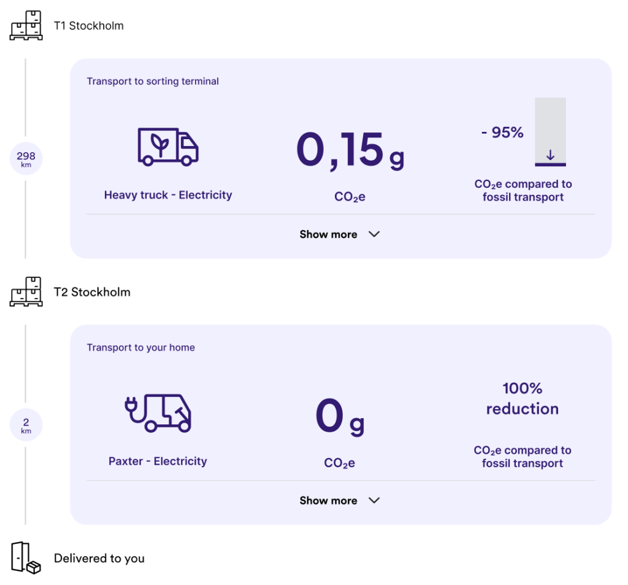Viewport: 628px width, 585px height.
Task: Expand Show more under Paxter section
Action: (x=328, y=500)
